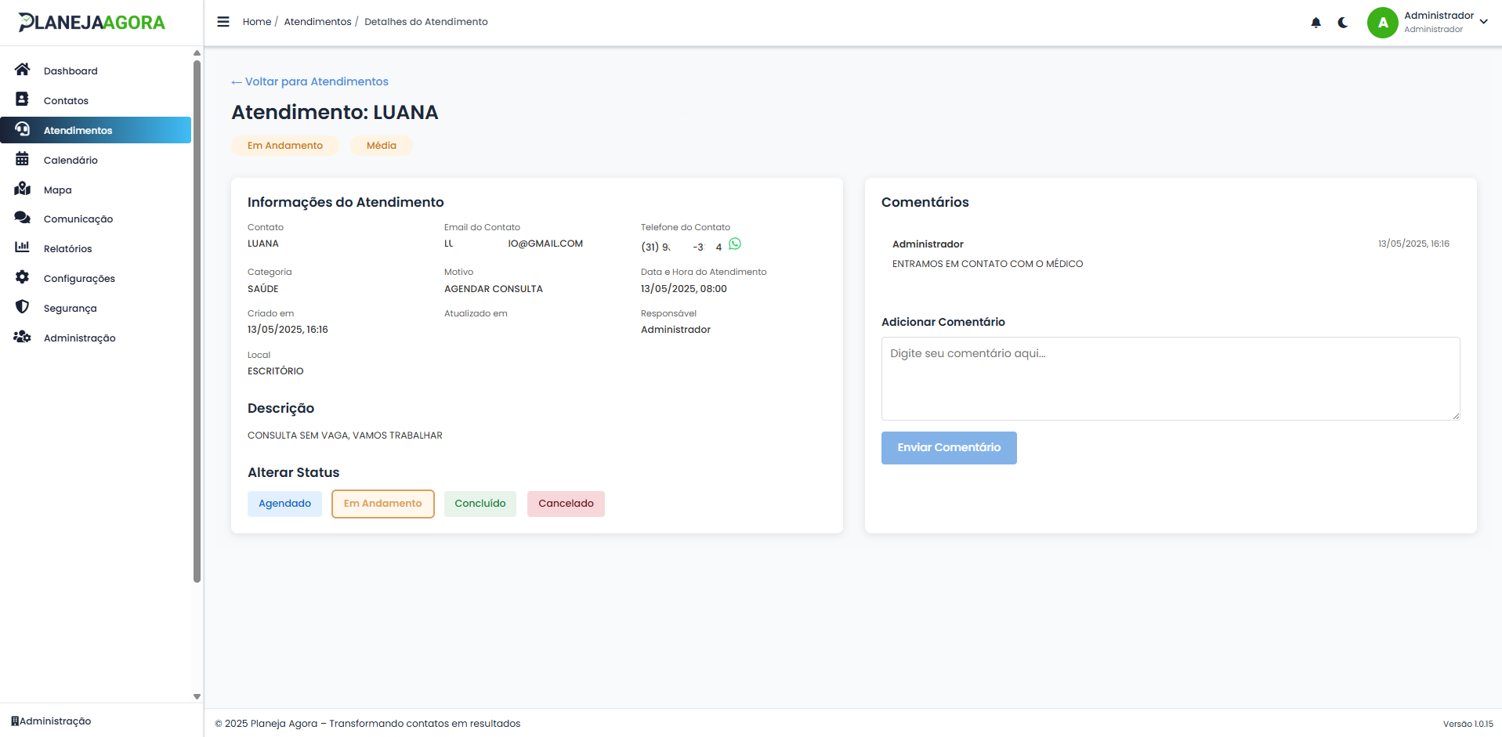Expand the Administrador user dropdown chevron

click(x=1483, y=22)
